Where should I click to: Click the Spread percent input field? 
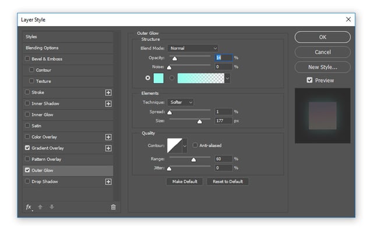point(224,112)
